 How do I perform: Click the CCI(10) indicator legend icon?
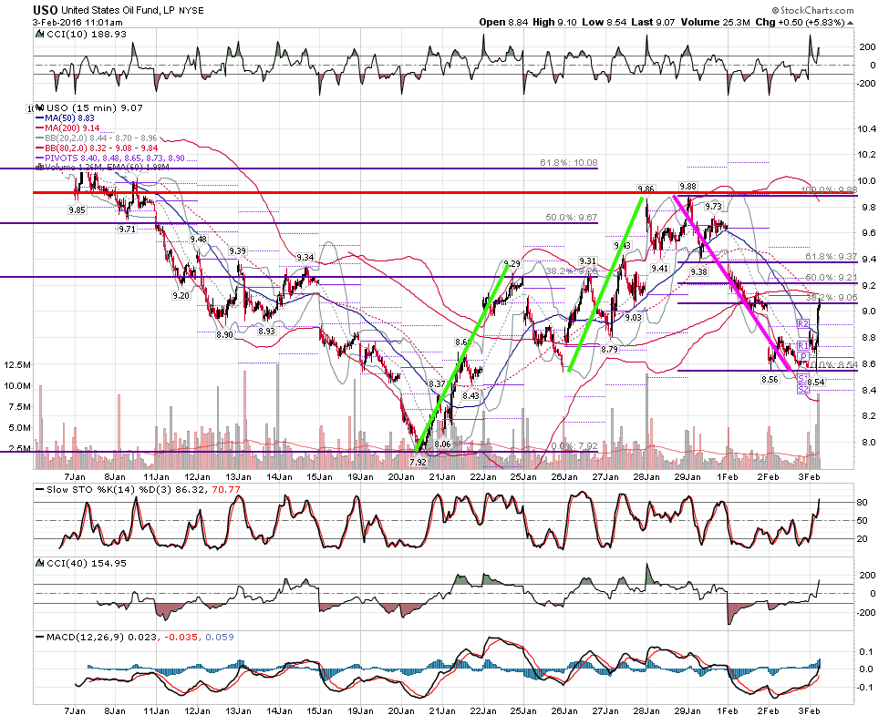39,34
